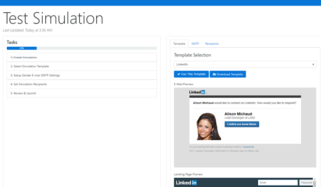The image size is (321, 187).
Task: Click Confirm you know Alison button
Action: 242,124
